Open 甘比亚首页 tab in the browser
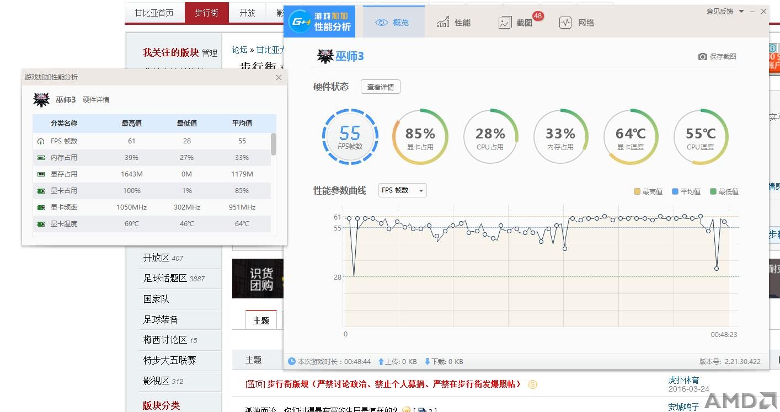The height and width of the screenshot is (412, 780). pos(154,13)
